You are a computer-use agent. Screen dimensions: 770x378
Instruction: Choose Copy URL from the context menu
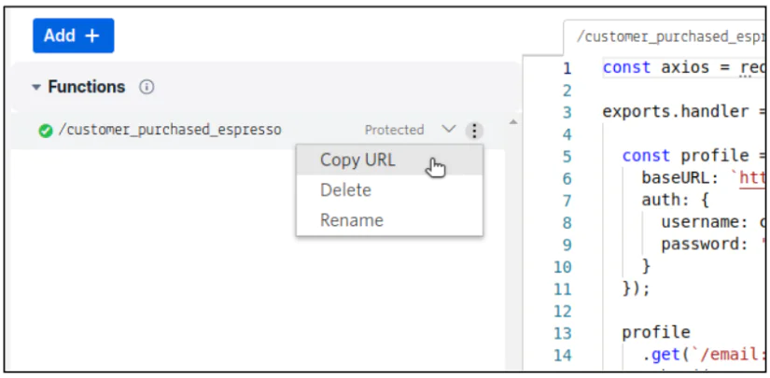357,160
